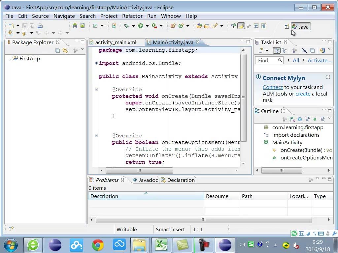This screenshot has height=253, width=338.
Task: Switch to the activity_main.xml tab
Action: pos(116,42)
